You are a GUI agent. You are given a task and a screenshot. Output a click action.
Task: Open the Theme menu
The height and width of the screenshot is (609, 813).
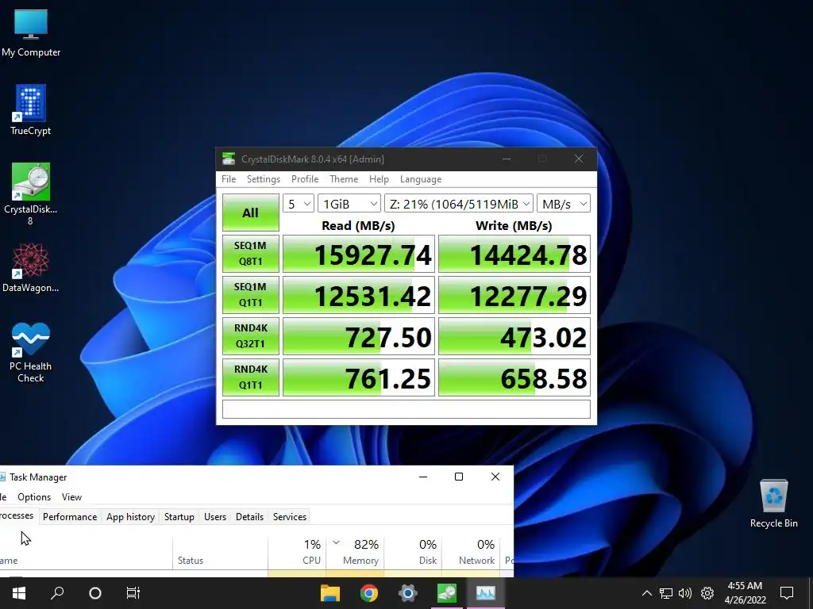coord(344,179)
